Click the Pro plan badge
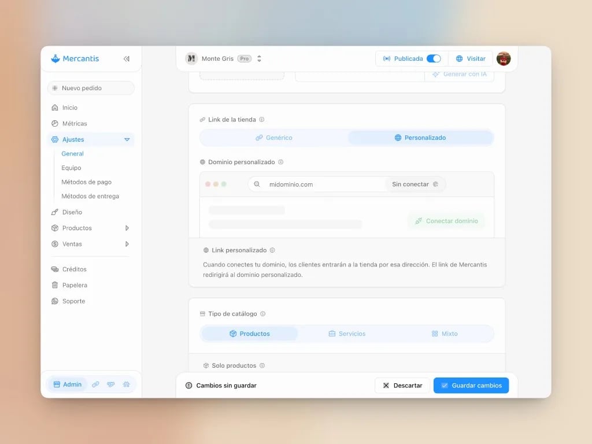Image resolution: width=592 pixels, height=444 pixels. click(x=245, y=58)
